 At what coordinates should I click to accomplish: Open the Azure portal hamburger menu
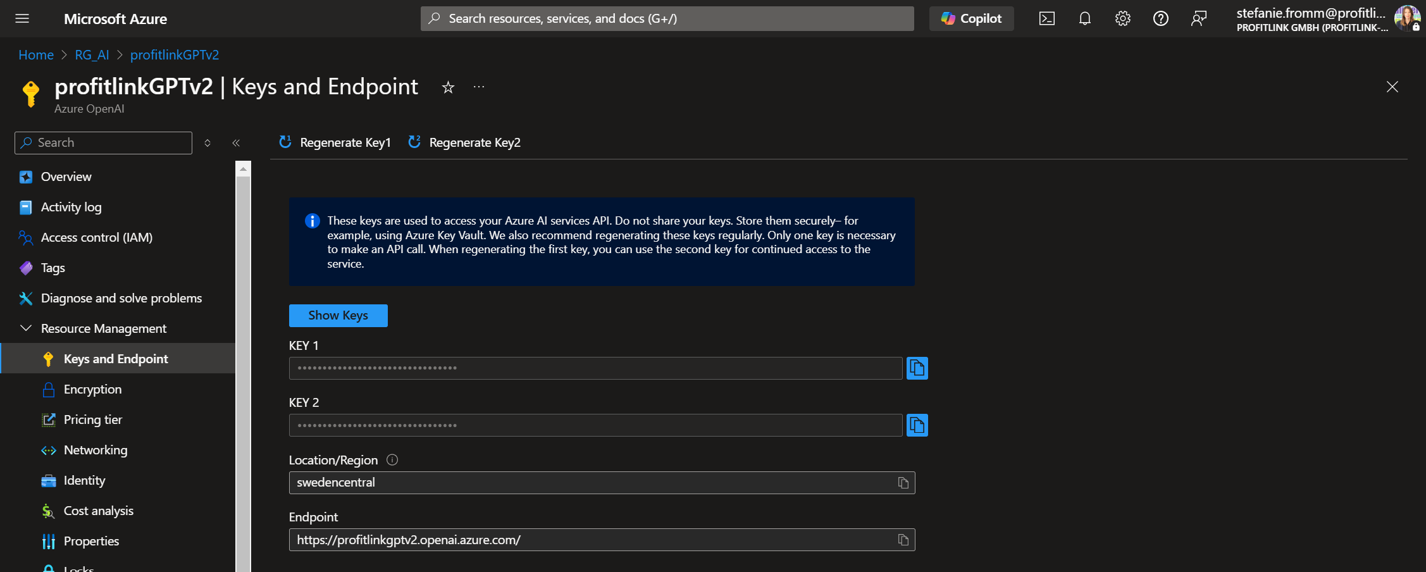pos(22,18)
